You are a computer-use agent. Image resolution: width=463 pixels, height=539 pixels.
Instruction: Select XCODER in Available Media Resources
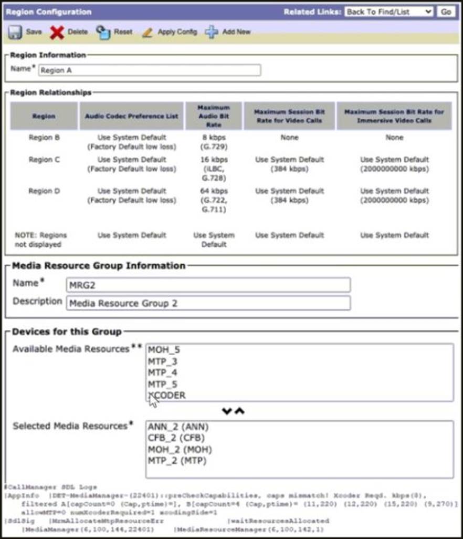point(167,395)
